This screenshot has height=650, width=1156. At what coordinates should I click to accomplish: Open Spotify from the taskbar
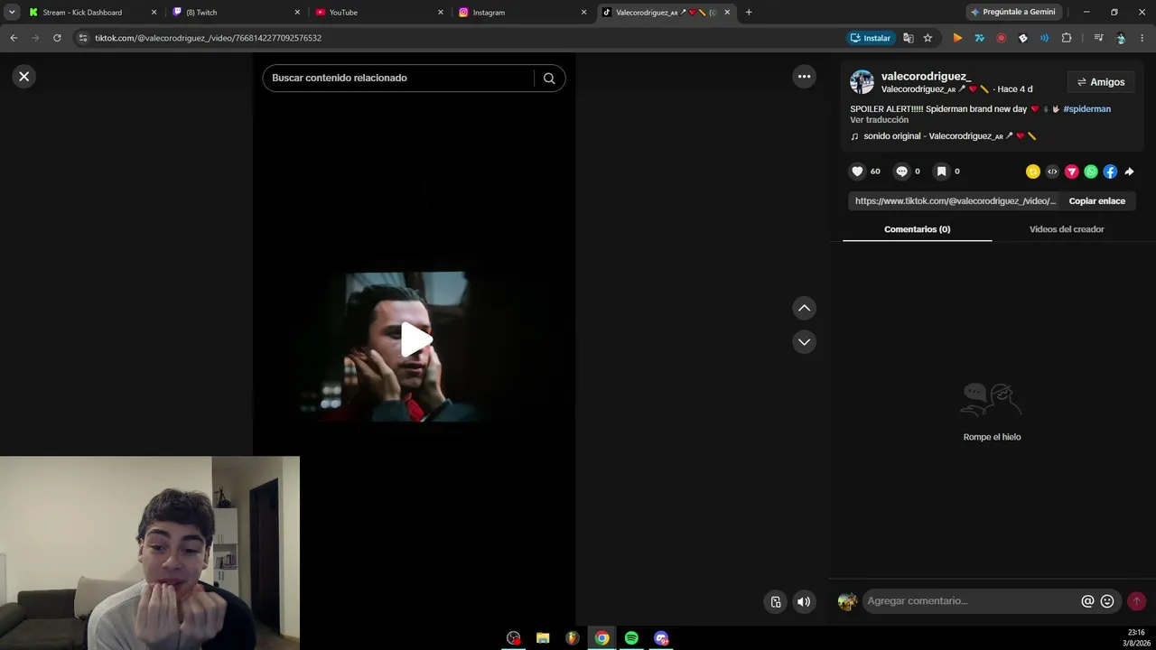[631, 638]
